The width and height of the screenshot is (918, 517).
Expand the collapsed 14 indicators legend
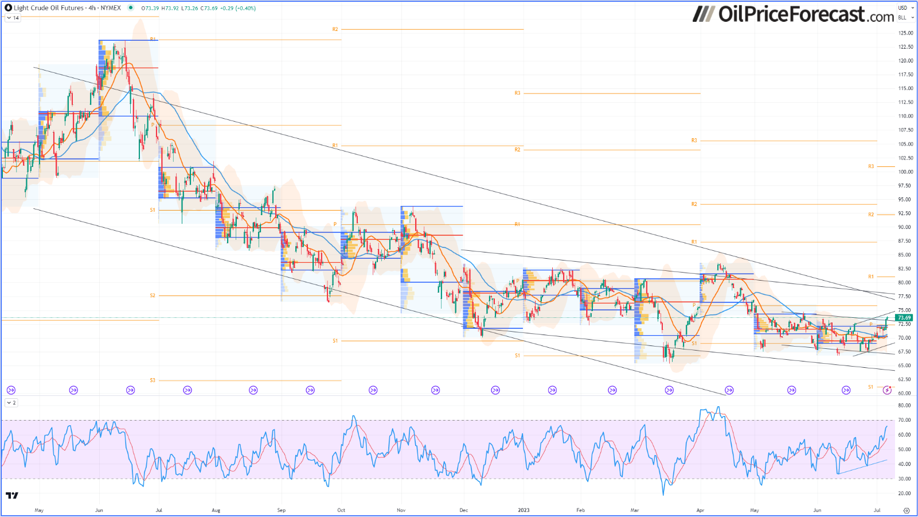pos(13,18)
